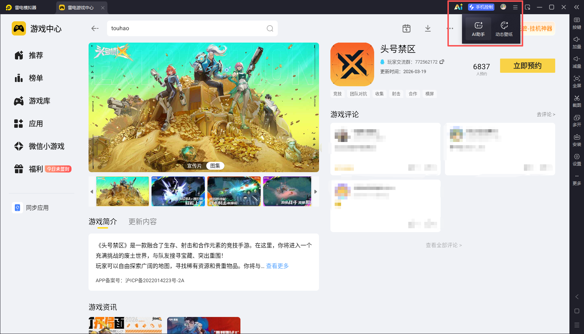Click 加量 to raise the volume
This screenshot has width=584, height=334.
point(577,43)
